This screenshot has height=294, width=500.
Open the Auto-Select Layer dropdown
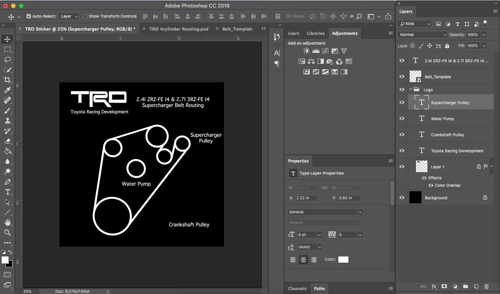click(x=69, y=16)
